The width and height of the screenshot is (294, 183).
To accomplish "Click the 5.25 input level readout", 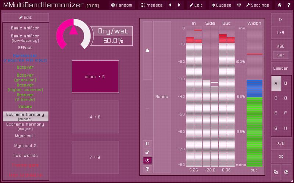I will [x=194, y=170].
